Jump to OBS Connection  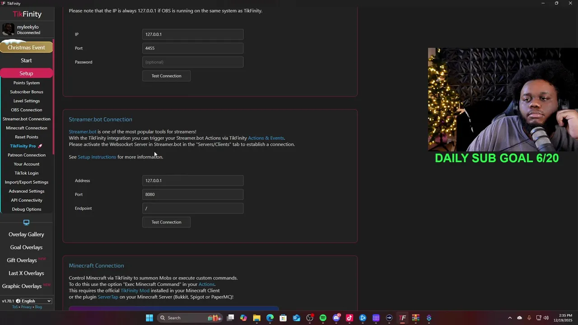pyautogui.click(x=26, y=110)
